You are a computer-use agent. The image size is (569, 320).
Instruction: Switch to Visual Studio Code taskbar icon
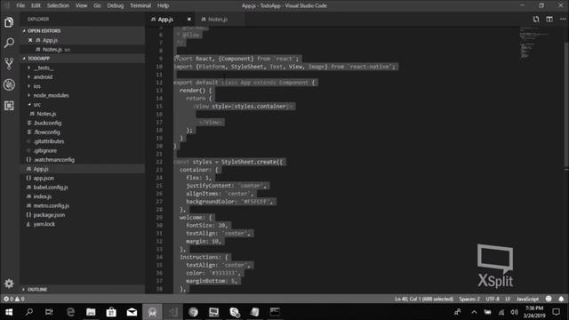click(x=172, y=312)
